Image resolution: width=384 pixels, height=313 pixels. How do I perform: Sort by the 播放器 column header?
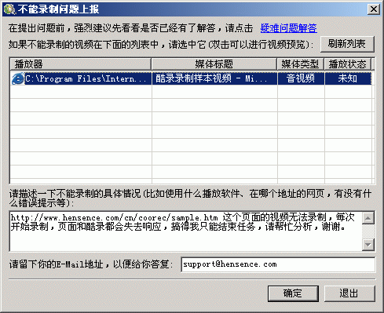point(81,64)
